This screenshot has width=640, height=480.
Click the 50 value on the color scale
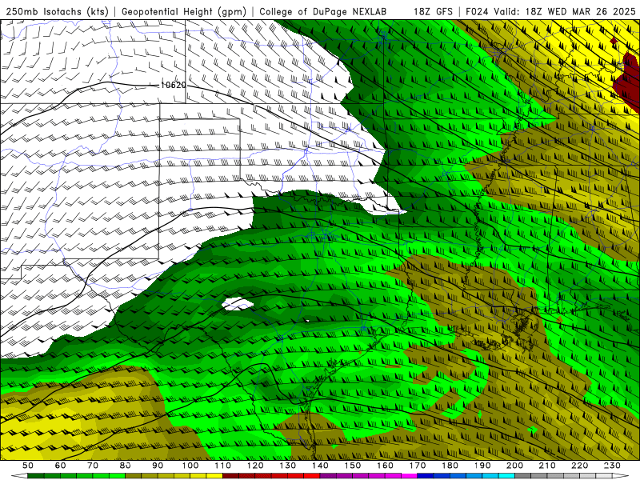(28, 466)
